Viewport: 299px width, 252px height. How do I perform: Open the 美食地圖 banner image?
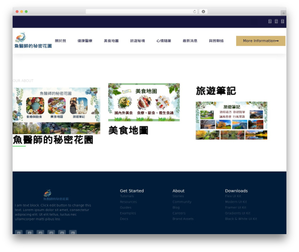[x=144, y=102]
